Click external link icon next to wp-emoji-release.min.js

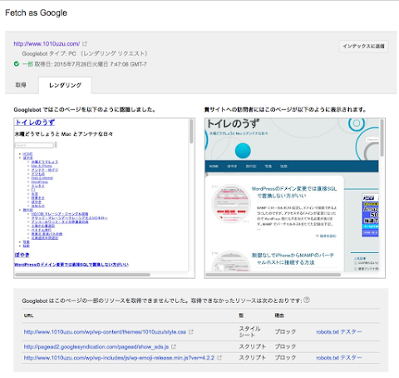click(219, 358)
